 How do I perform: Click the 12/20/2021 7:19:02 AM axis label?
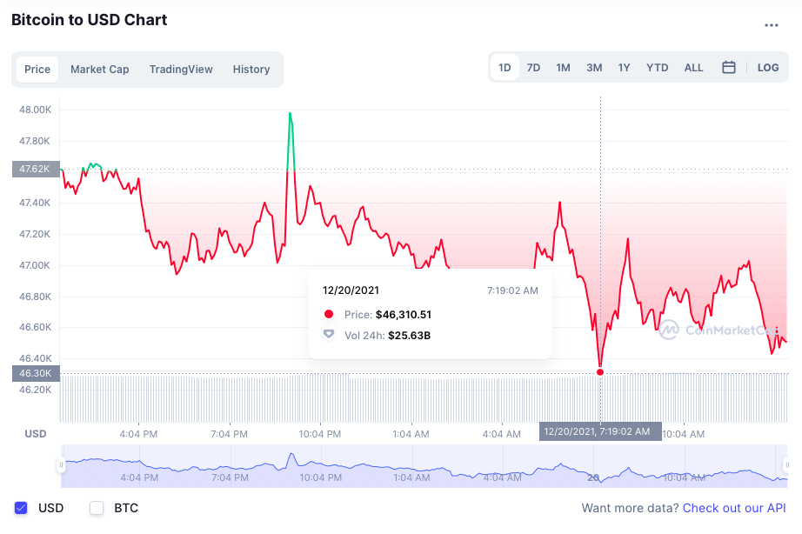pos(599,431)
